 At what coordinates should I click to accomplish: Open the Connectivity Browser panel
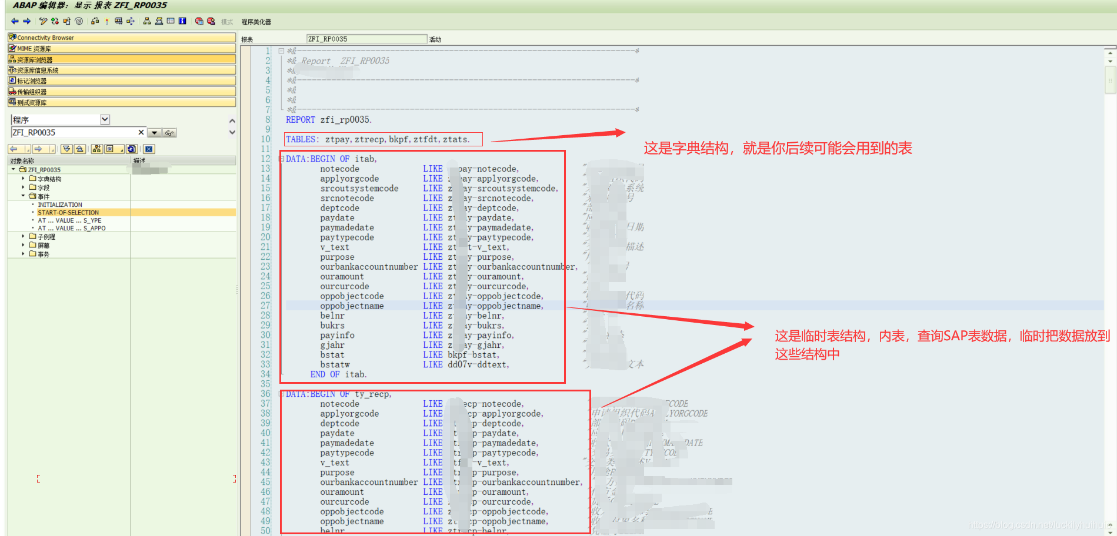(122, 38)
